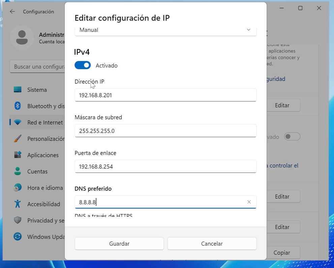Click the Sistema monitor icon
The image size is (334, 268).
(18, 90)
